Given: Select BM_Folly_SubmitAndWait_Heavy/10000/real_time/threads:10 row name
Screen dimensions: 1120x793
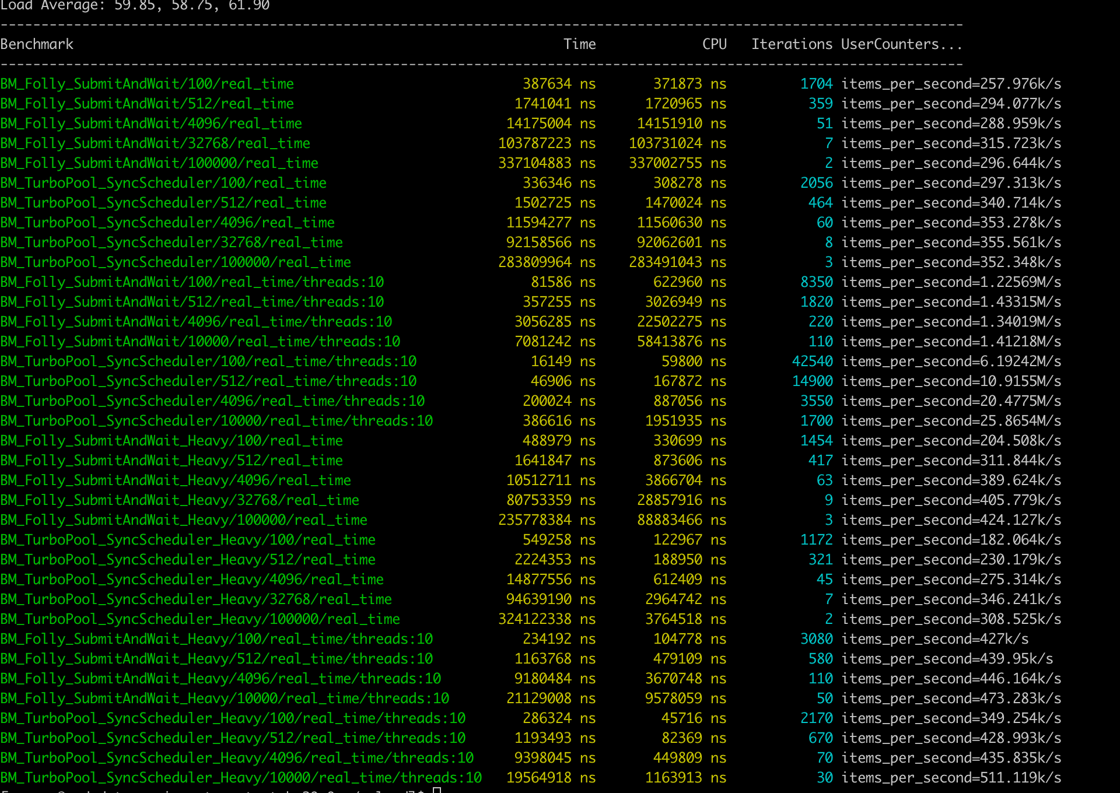Looking at the screenshot, I should click(225, 699).
